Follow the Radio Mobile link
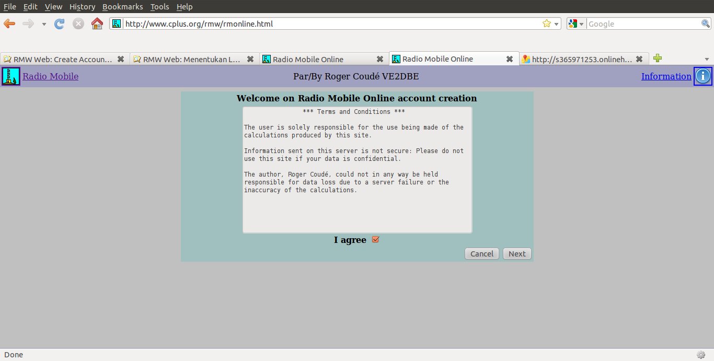Screen dimensions: 714x361 tap(50, 76)
